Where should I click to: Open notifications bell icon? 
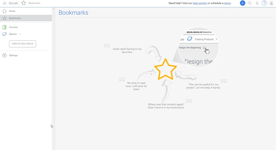257,3
